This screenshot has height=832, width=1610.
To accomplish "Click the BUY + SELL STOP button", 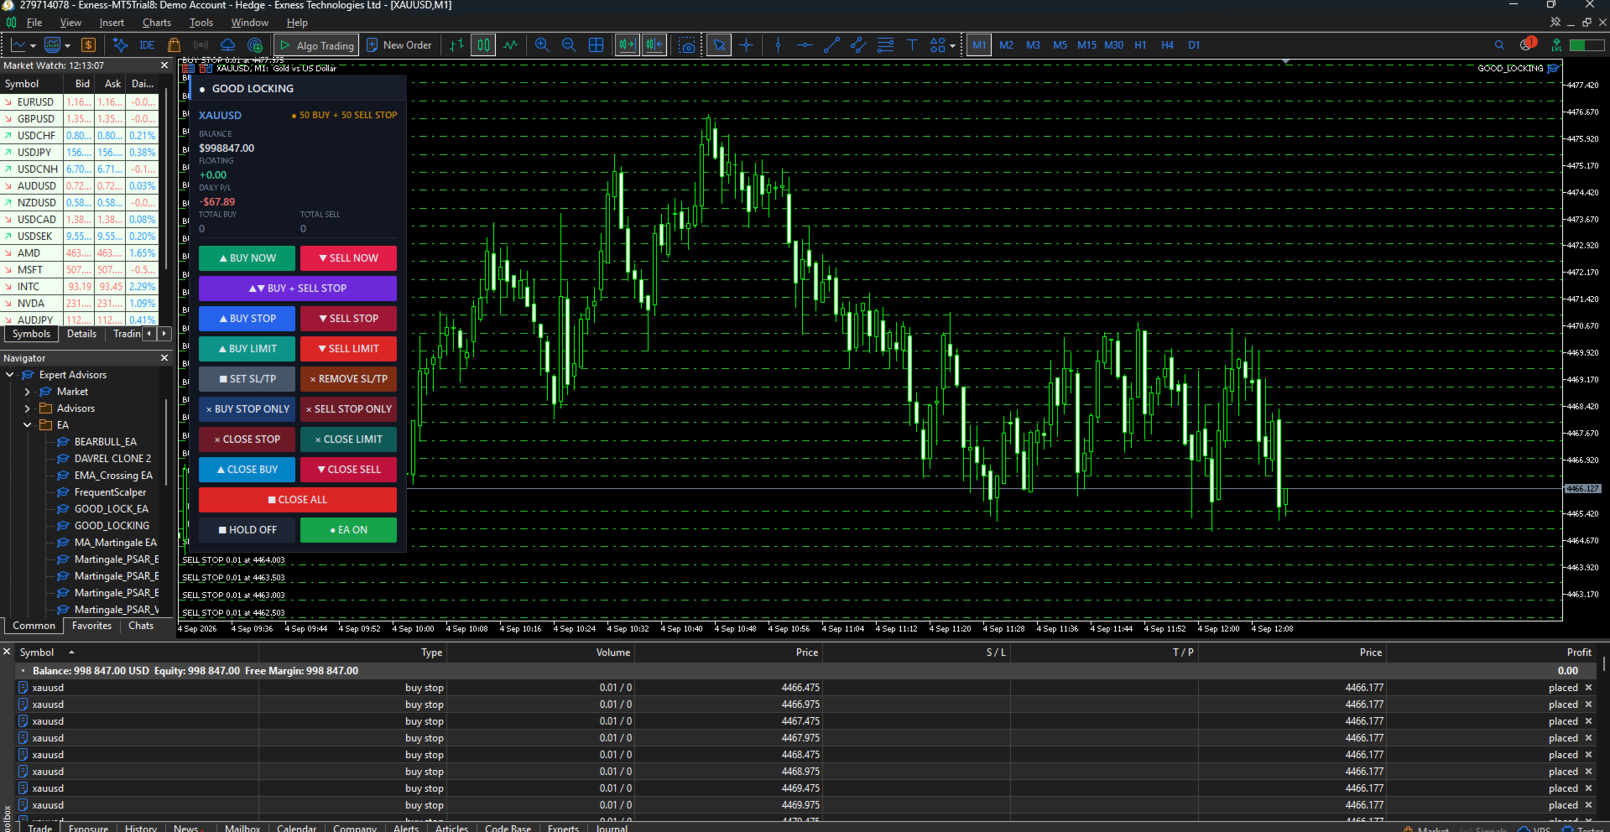I will 298,289.
